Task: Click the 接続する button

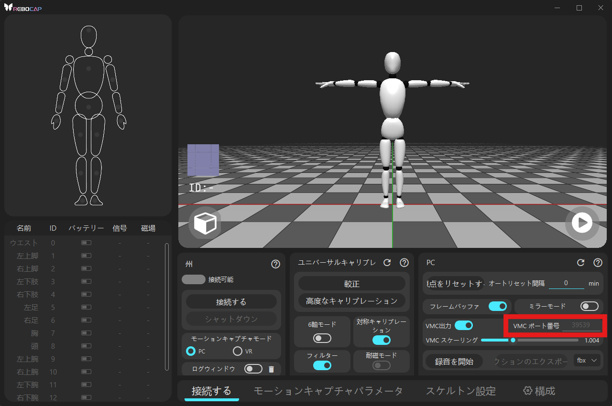Action: (231, 302)
